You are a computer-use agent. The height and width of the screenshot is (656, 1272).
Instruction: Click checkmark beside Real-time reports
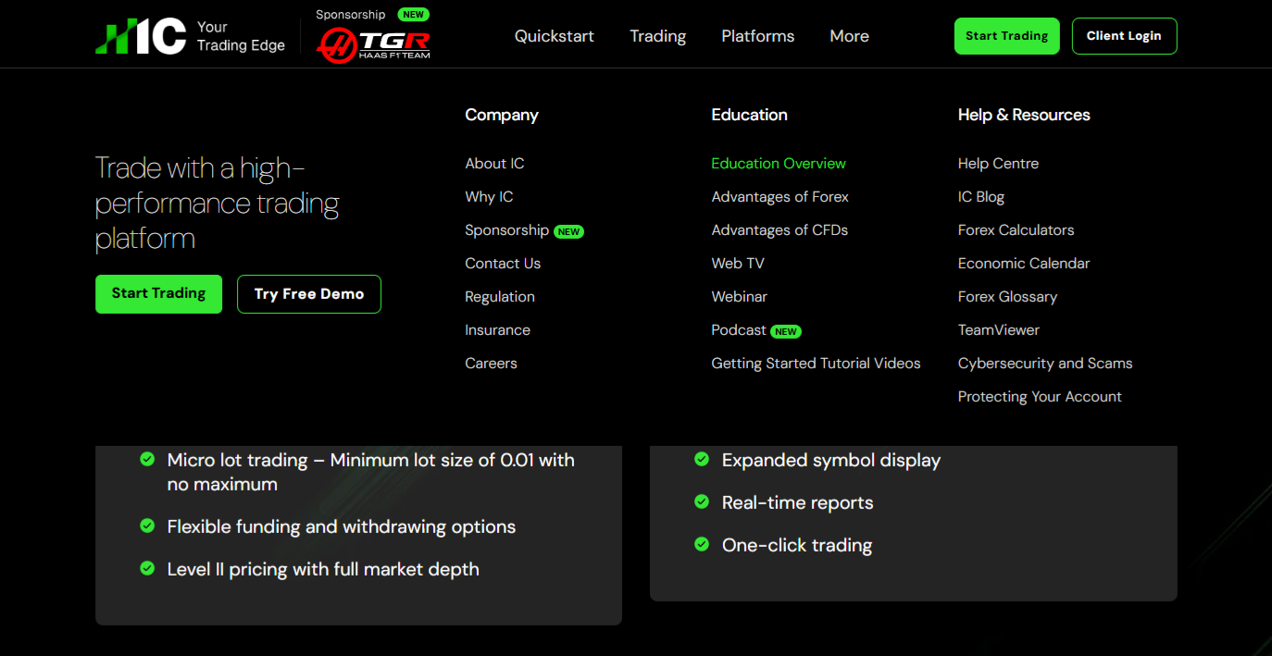click(702, 501)
